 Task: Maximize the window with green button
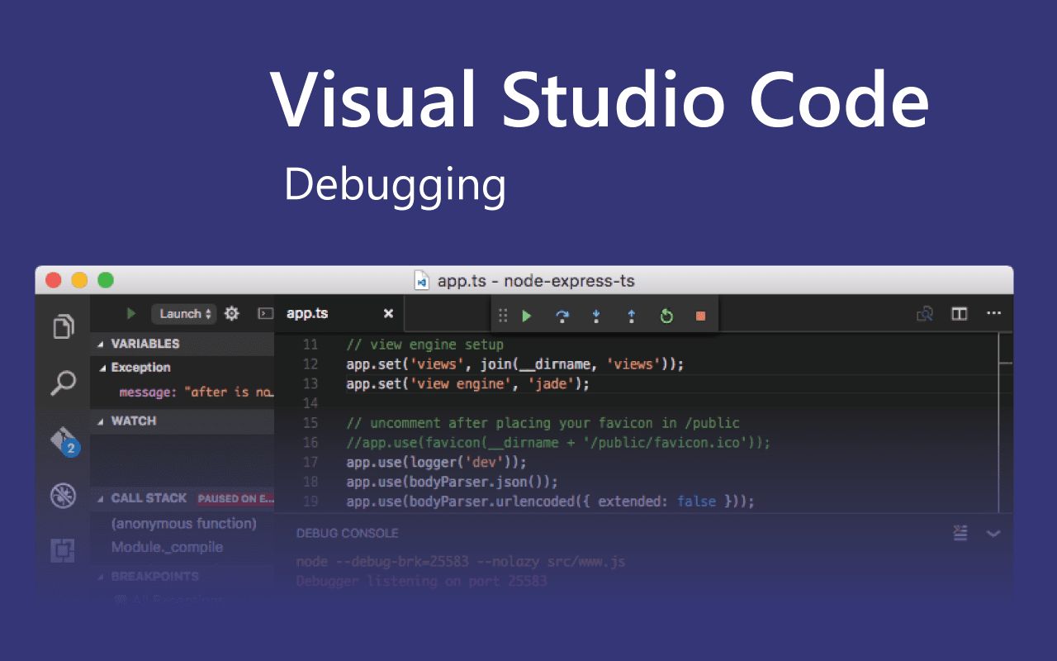[x=106, y=280]
